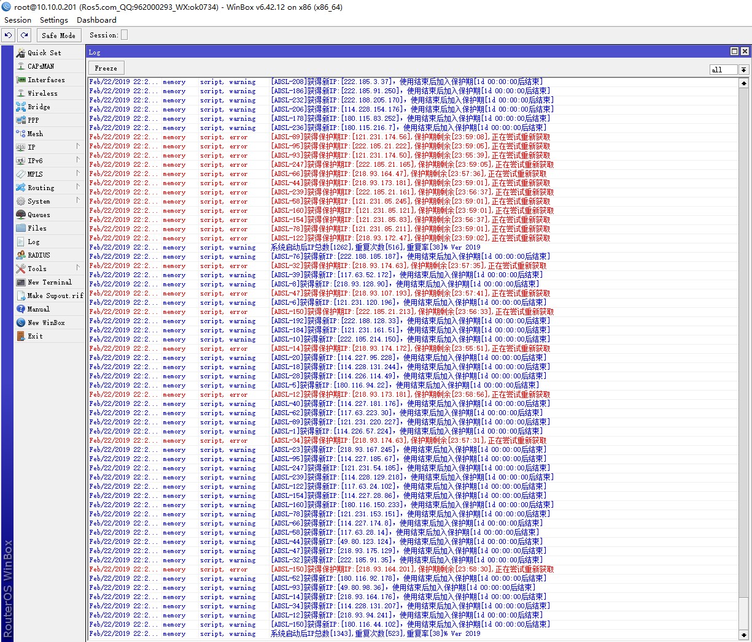Select error log row for ADSL-89
Image resolution: width=752 pixels, height=642 pixels.
413,137
